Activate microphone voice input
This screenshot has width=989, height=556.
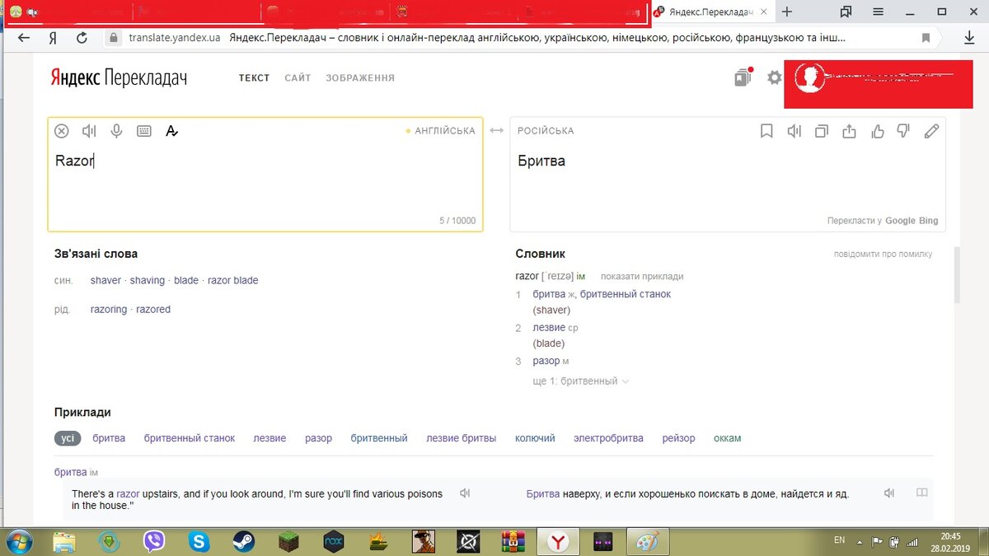coord(117,131)
